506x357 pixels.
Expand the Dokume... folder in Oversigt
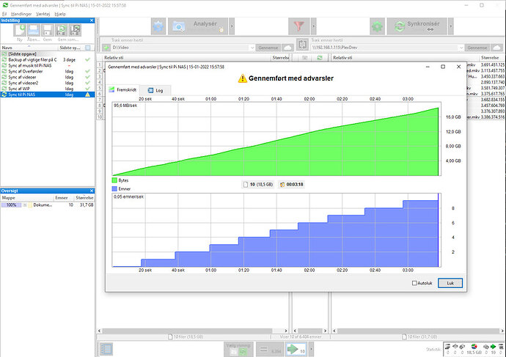point(24,205)
